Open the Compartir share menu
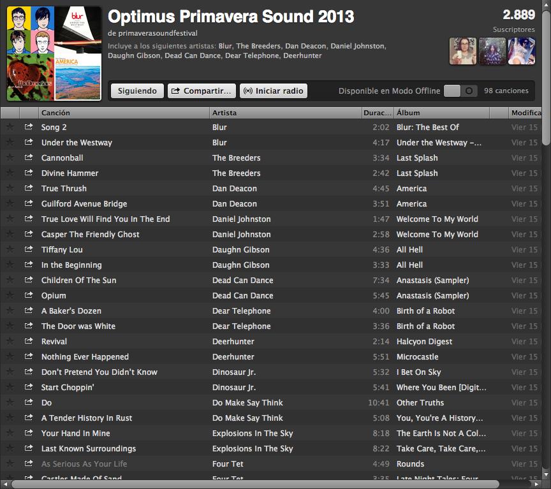Viewport: 551px width, 489px height. pyautogui.click(x=202, y=91)
